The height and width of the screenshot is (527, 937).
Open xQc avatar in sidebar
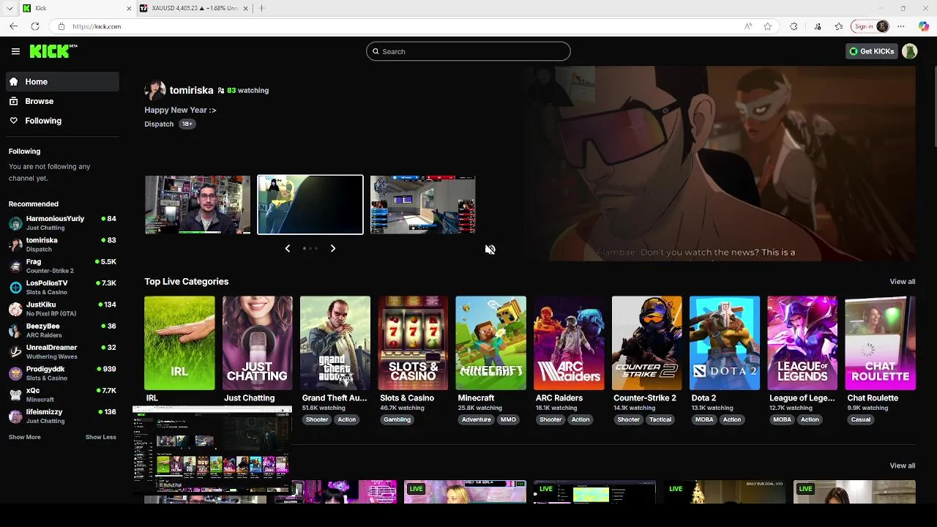click(15, 395)
